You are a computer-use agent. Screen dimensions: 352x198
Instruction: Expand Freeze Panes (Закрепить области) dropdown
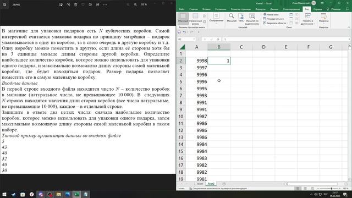tap(276, 23)
